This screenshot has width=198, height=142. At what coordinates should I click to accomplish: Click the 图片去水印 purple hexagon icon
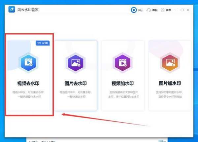click(76, 63)
